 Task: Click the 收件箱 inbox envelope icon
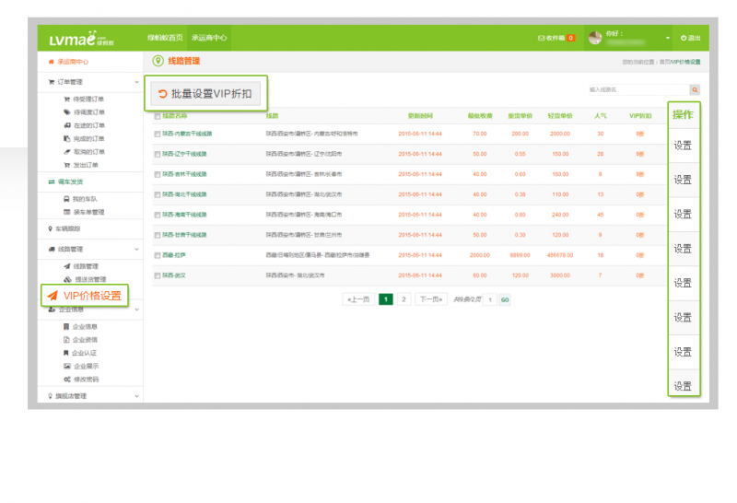[x=541, y=38]
